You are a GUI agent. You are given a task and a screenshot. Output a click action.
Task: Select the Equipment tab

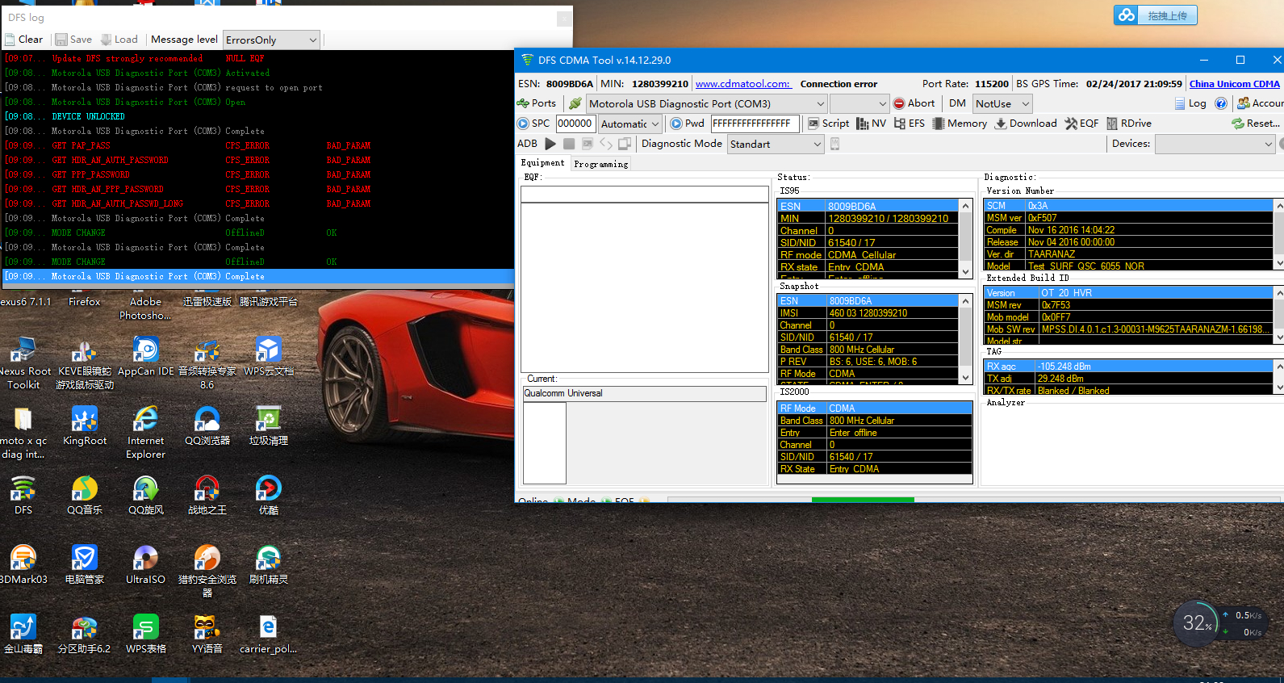click(542, 163)
